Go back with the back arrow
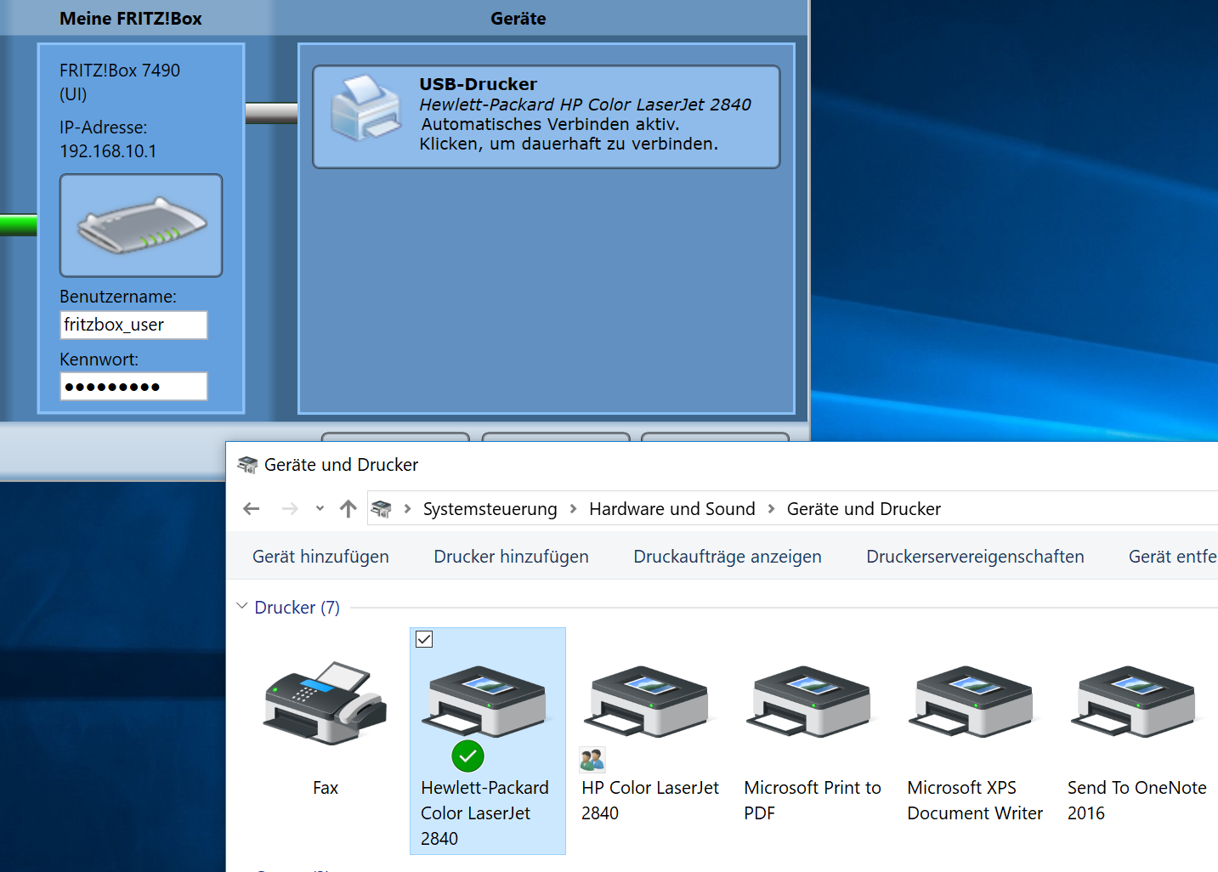The width and height of the screenshot is (1218, 872). pyautogui.click(x=252, y=509)
